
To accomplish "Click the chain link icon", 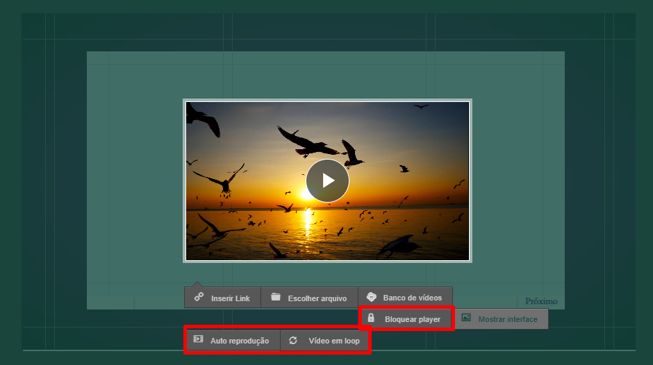I will 199,297.
